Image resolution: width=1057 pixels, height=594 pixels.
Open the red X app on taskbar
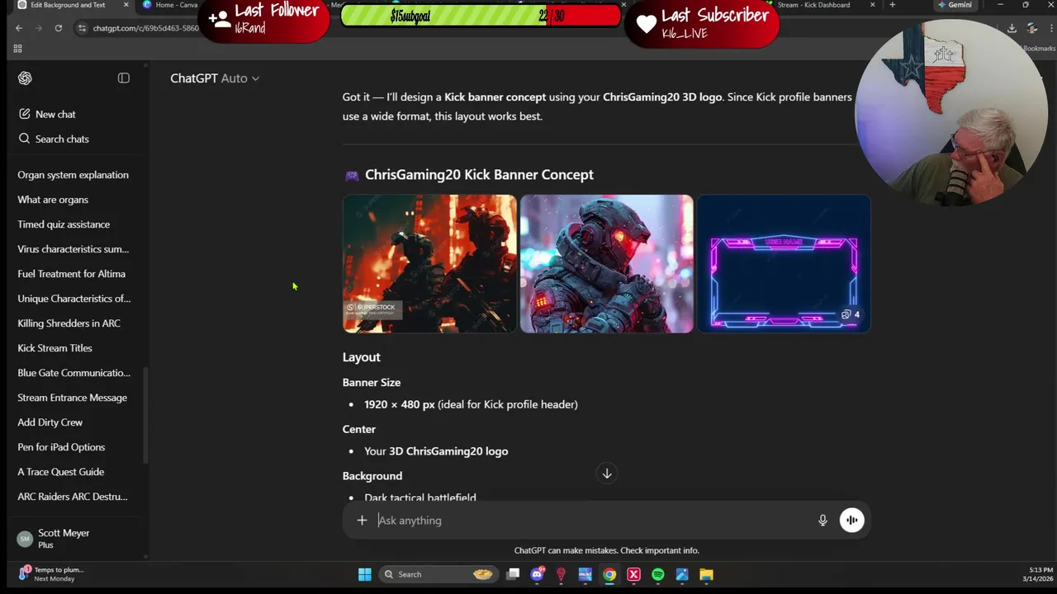coord(633,574)
